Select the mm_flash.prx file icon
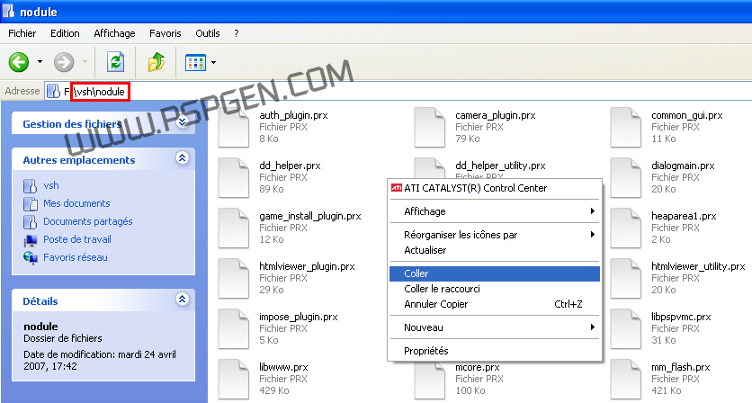Screen dimensions: 752x403 point(625,379)
